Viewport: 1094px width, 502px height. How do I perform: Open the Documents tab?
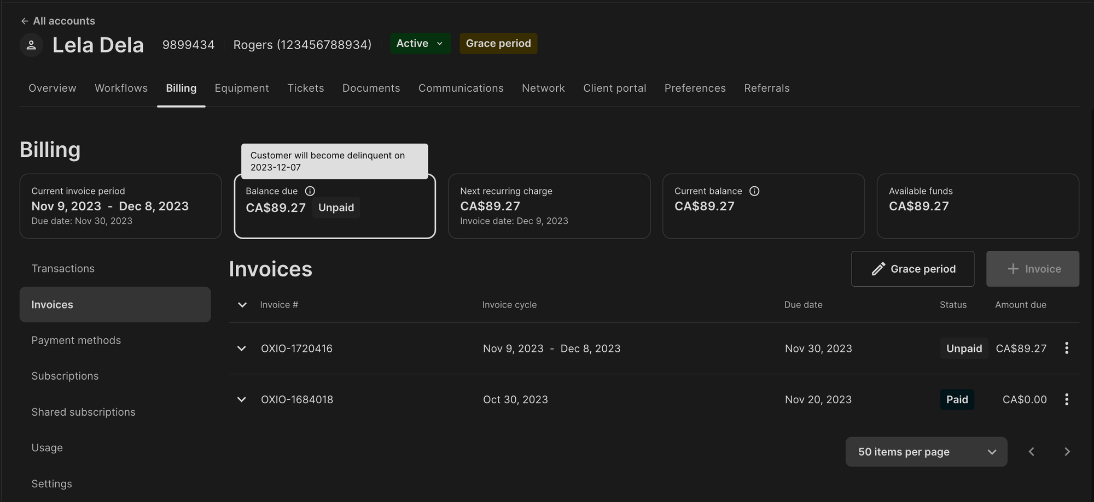(x=371, y=88)
